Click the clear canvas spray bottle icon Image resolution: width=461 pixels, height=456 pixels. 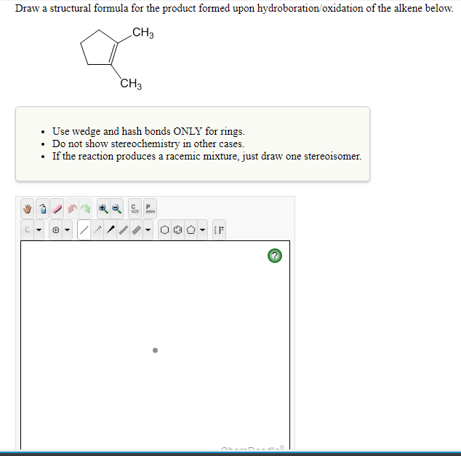pyautogui.click(x=43, y=209)
